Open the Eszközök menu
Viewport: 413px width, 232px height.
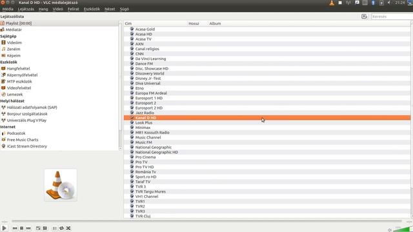[92, 9]
